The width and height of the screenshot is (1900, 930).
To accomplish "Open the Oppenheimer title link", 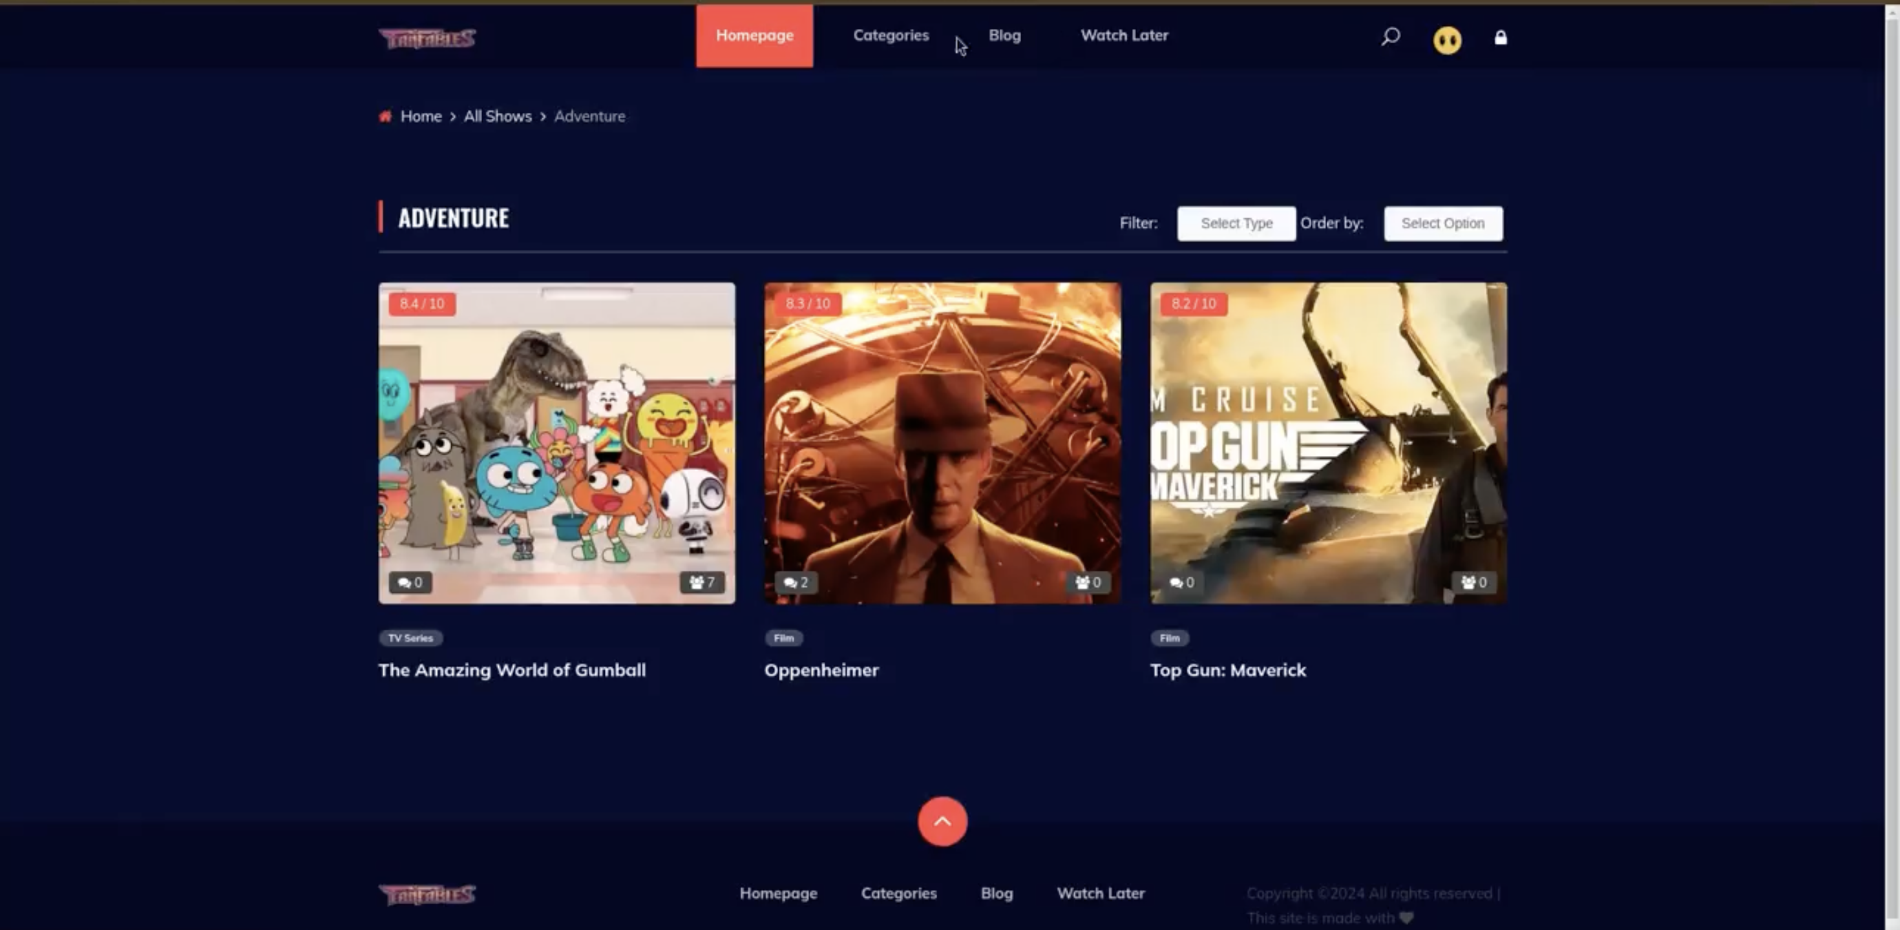I will (821, 670).
